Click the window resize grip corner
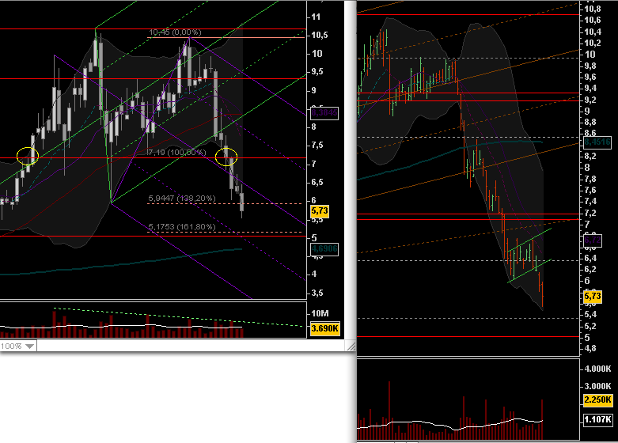 (x=351, y=346)
